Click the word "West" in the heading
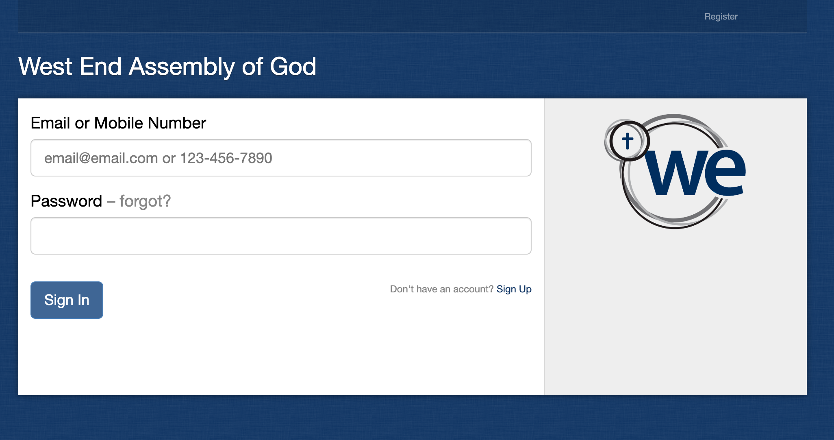The width and height of the screenshot is (834, 440). [x=45, y=66]
